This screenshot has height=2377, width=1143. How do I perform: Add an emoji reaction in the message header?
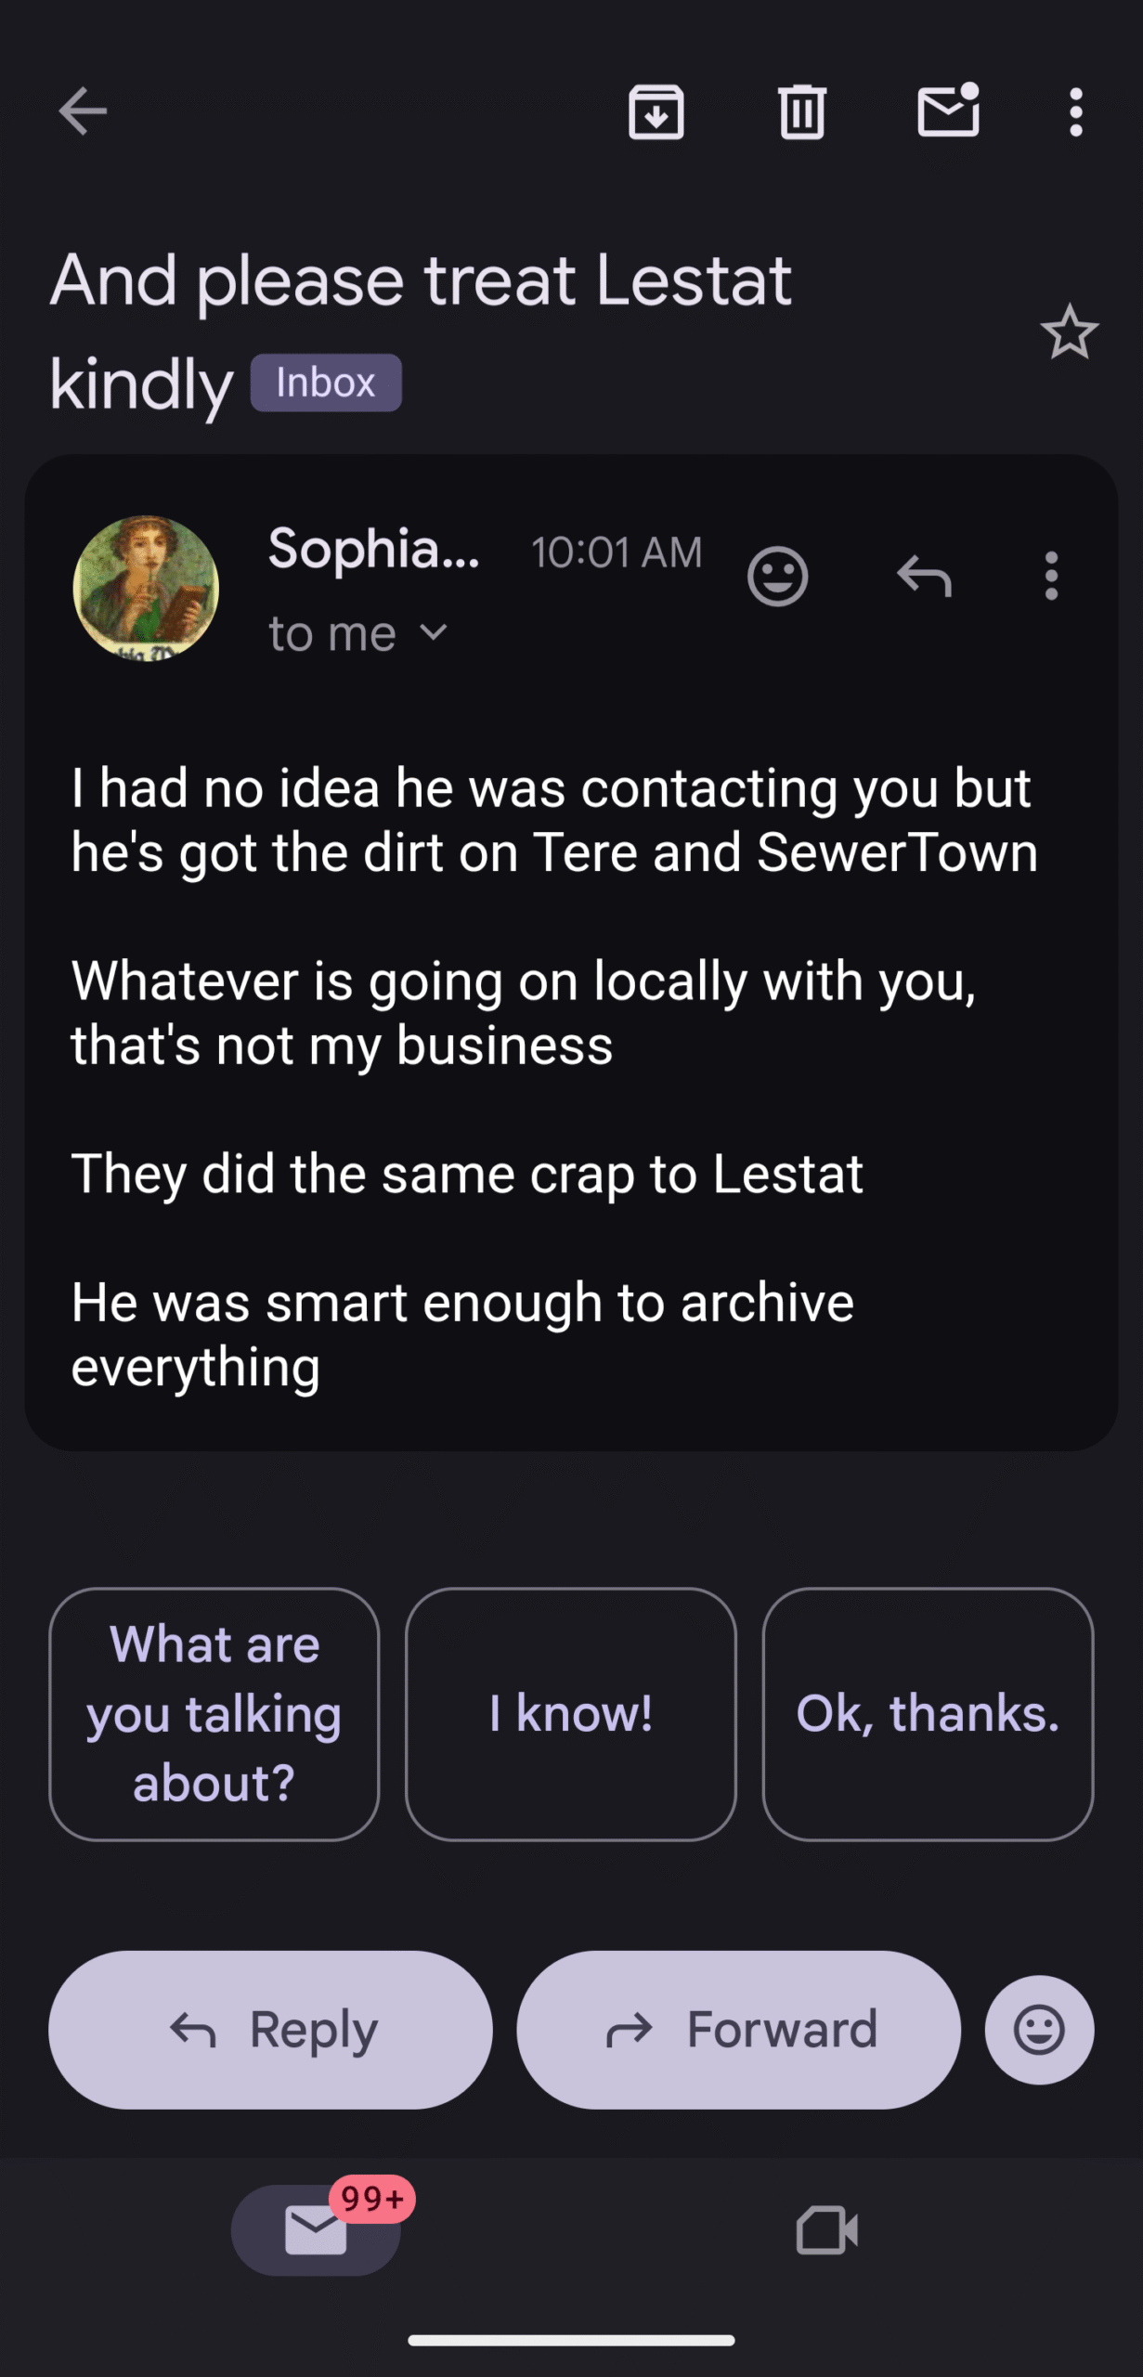(x=777, y=577)
